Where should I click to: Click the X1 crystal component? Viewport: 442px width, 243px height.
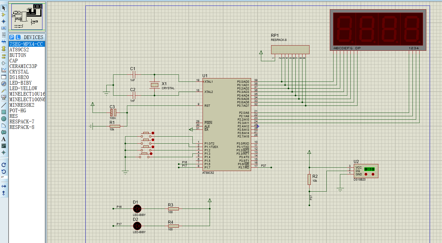[x=154, y=85]
